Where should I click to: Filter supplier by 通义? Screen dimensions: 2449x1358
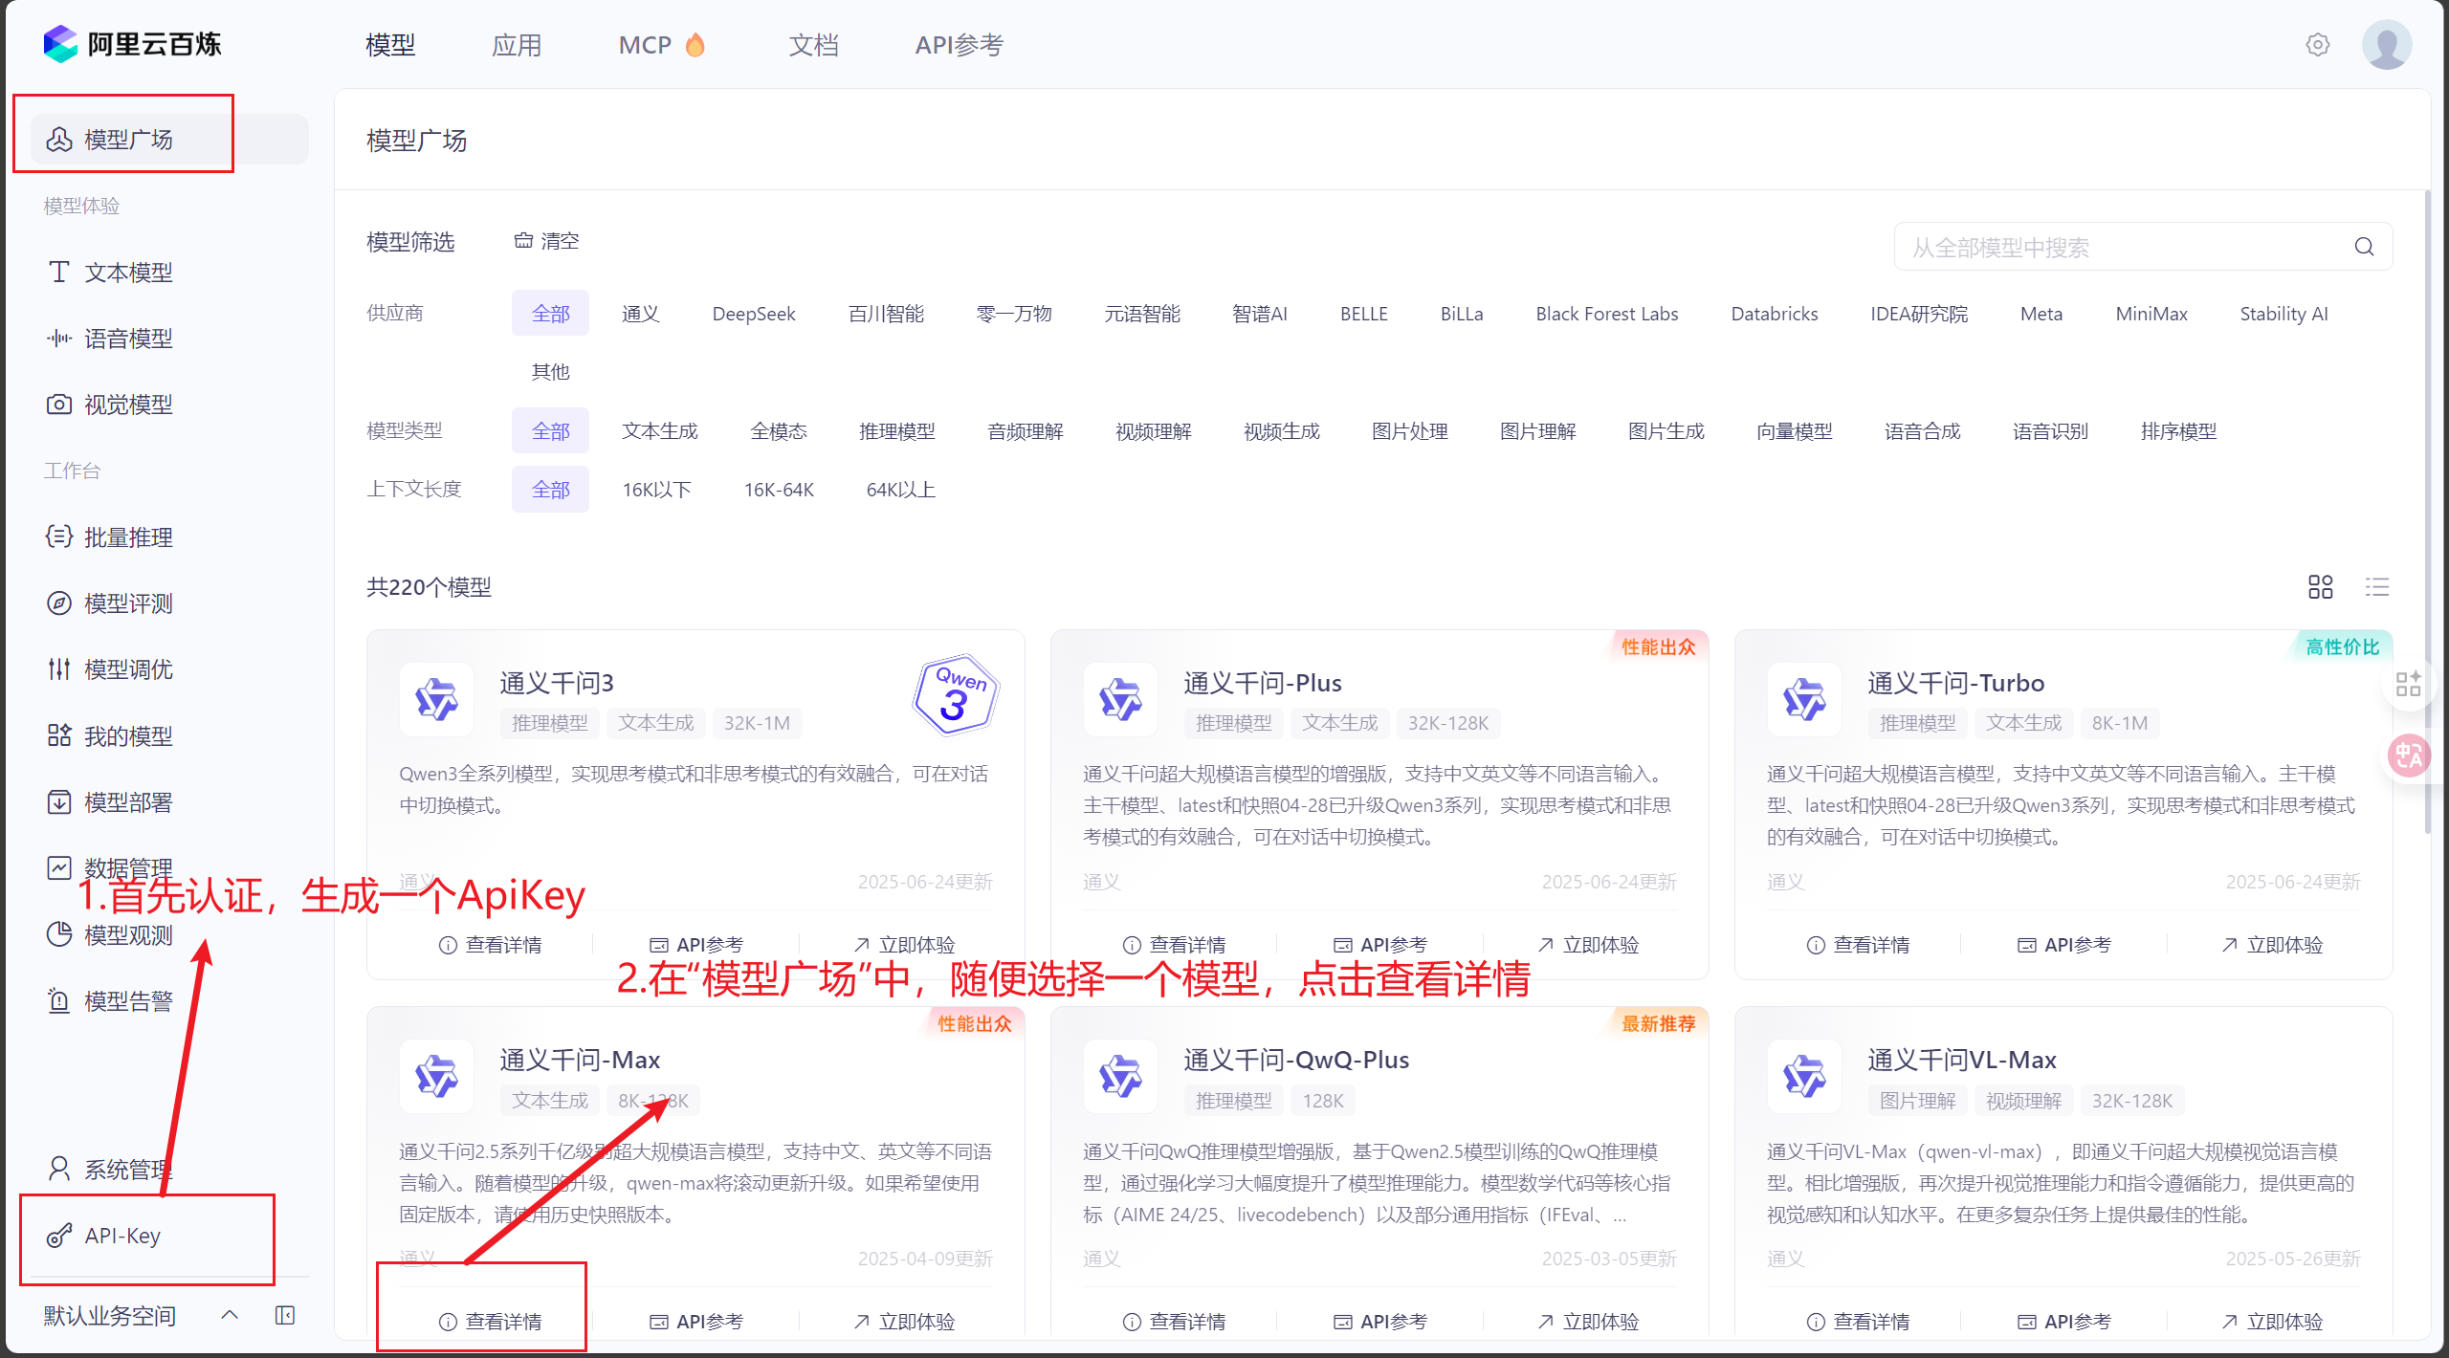click(640, 314)
